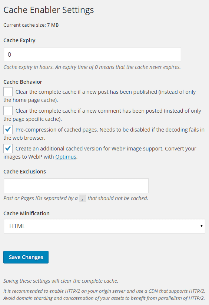Click the Cache Enabler Settings heading
Image resolution: width=209 pixels, height=305 pixels.
coord(49,10)
